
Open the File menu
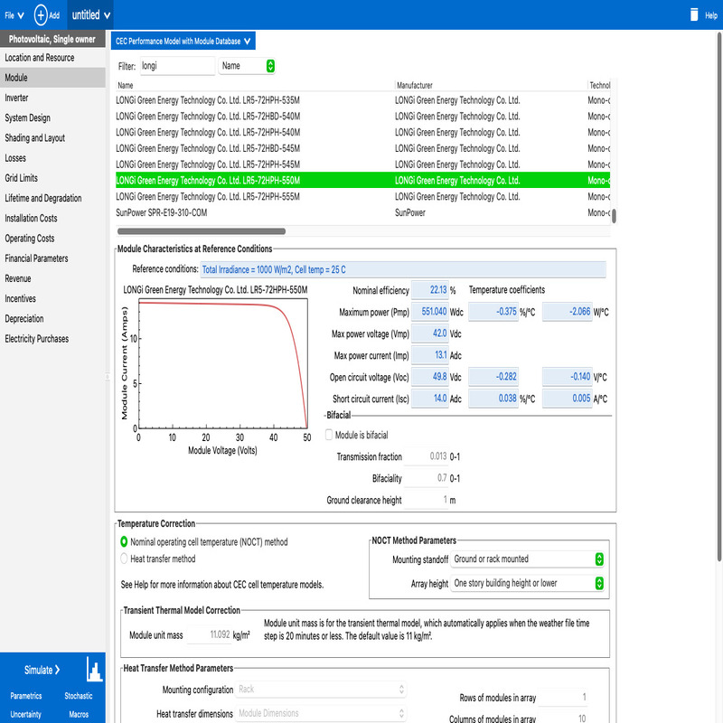[14, 15]
